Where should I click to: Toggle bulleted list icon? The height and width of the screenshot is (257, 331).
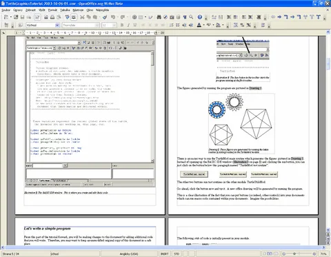point(178,25)
